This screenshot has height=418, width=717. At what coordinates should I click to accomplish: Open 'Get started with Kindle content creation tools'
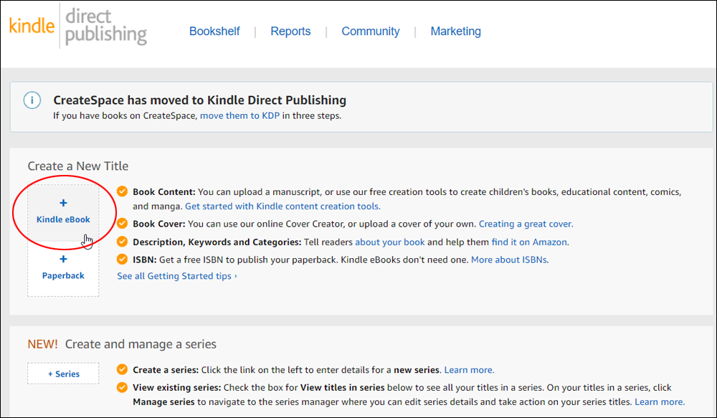coord(282,206)
